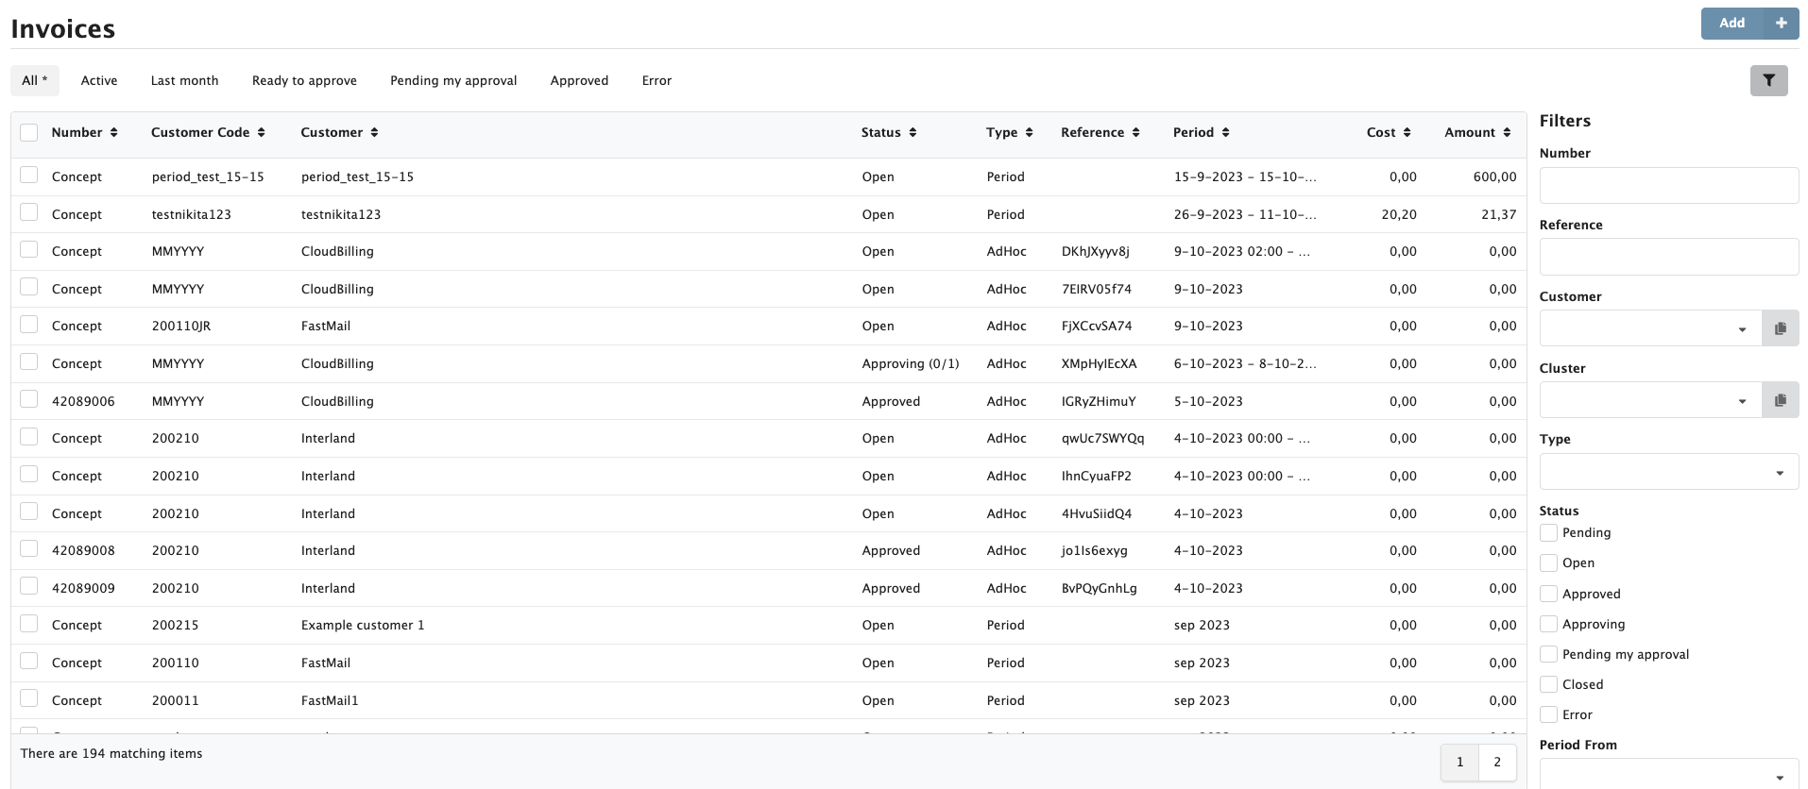This screenshot has width=1808, height=789.
Task: Open the Customer filter dropdown
Action: click(x=1650, y=328)
